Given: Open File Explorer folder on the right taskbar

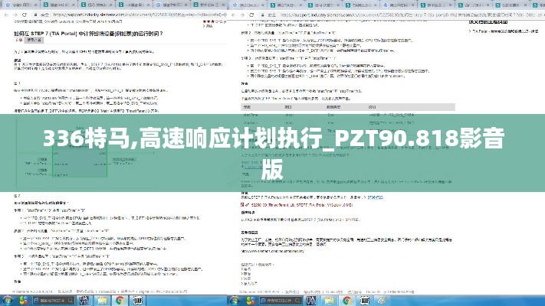Looking at the screenshot, I should click(x=329, y=301).
